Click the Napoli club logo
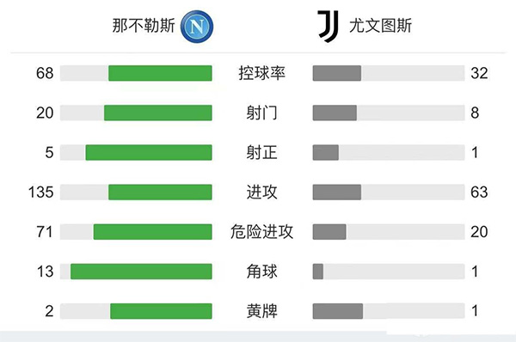This screenshot has height=342, width=516. [x=197, y=27]
